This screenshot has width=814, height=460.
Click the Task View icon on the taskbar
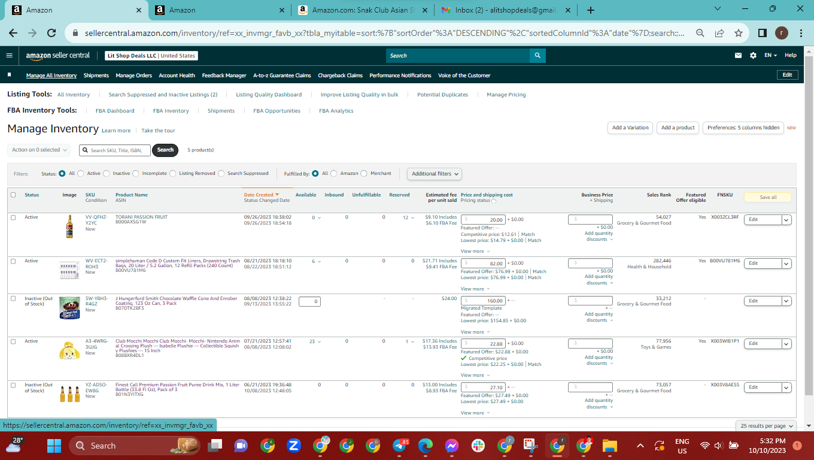click(214, 446)
